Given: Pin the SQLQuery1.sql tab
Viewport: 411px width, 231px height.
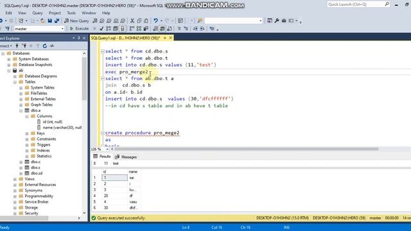Looking at the screenshot, I should coord(165,38).
